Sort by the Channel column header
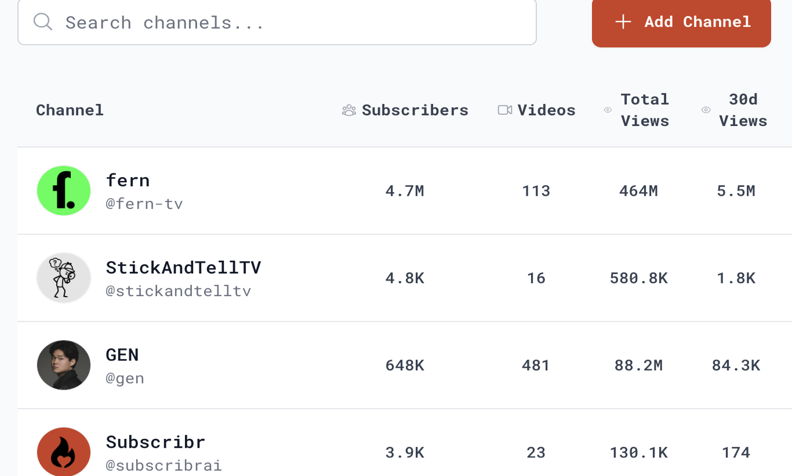This screenshot has height=476, width=792. coord(70,110)
